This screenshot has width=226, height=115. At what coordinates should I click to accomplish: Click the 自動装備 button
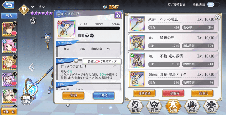pyautogui.click(x=144, y=93)
